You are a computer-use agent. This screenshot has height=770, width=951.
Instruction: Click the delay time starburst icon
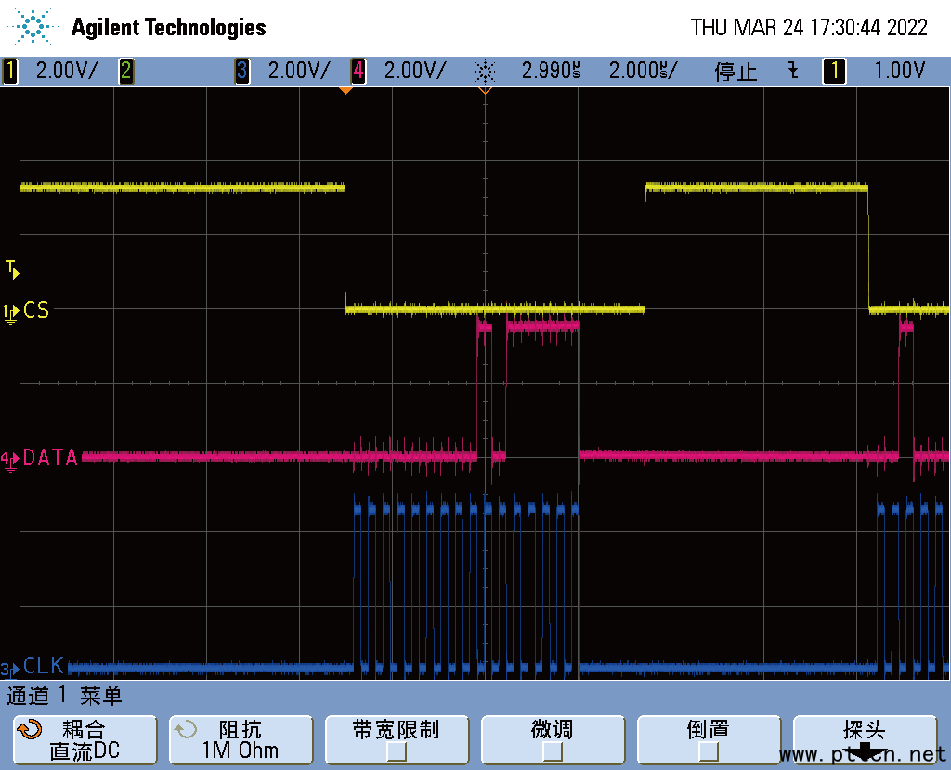pos(485,71)
